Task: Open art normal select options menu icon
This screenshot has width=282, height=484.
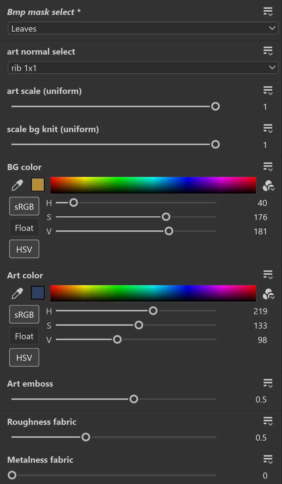Action: [268, 51]
